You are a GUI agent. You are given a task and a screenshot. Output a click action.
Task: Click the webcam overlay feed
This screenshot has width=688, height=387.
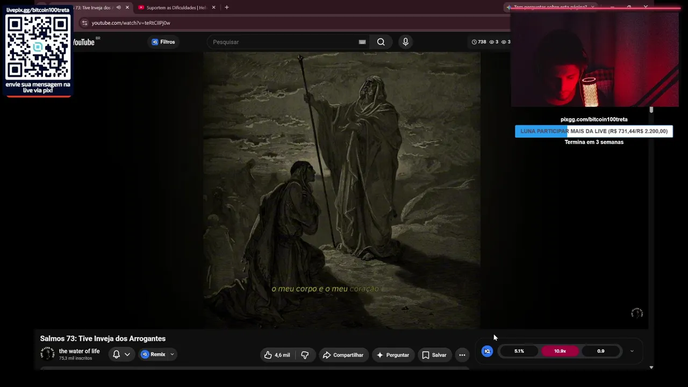594,59
